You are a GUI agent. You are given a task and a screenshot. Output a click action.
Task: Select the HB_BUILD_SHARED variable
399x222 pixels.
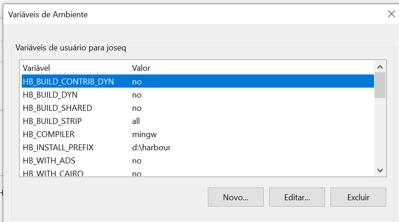coord(57,108)
